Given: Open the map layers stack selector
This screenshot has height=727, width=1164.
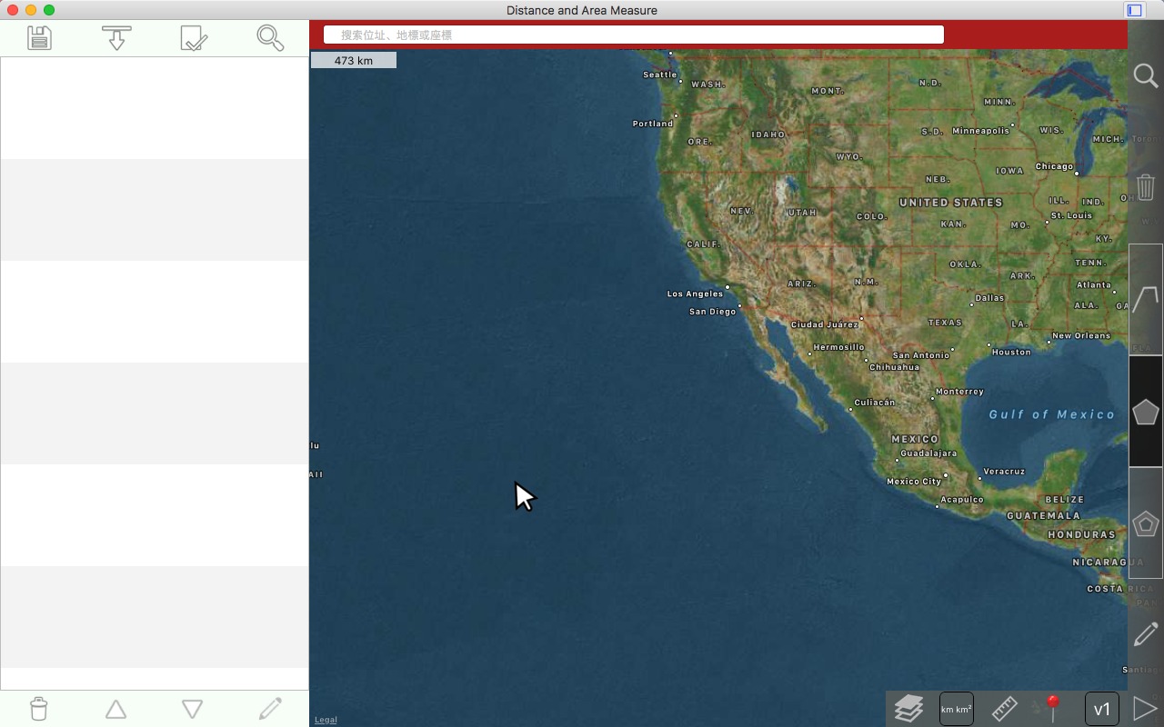Looking at the screenshot, I should tap(908, 709).
